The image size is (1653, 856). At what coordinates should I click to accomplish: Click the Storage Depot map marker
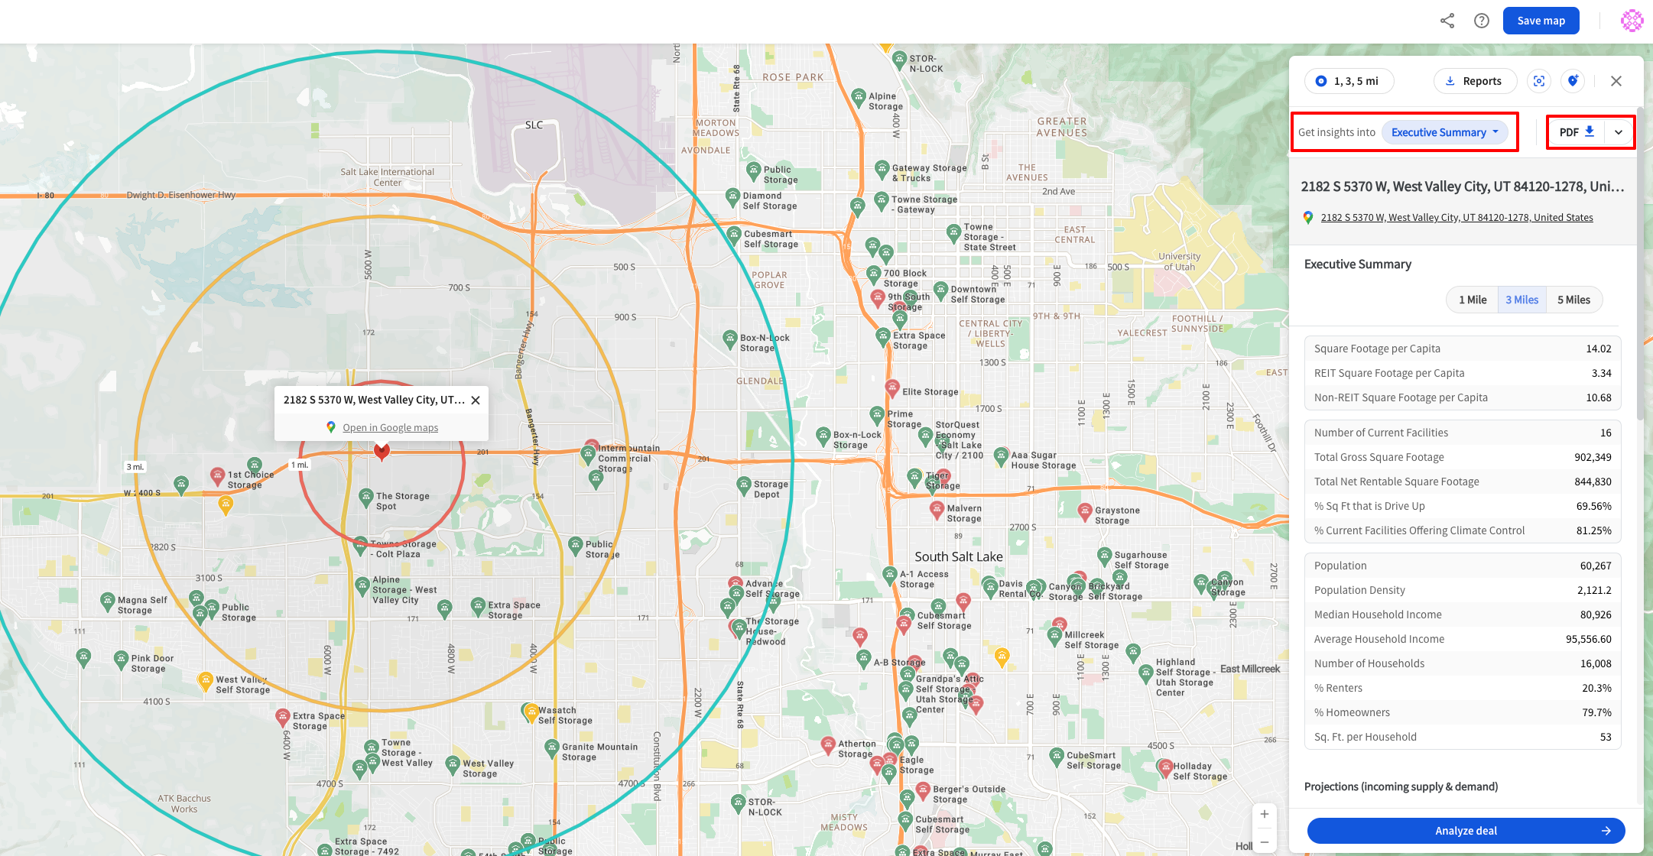tap(744, 485)
